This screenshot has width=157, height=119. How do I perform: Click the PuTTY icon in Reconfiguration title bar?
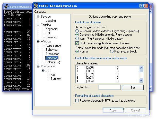(36, 6)
